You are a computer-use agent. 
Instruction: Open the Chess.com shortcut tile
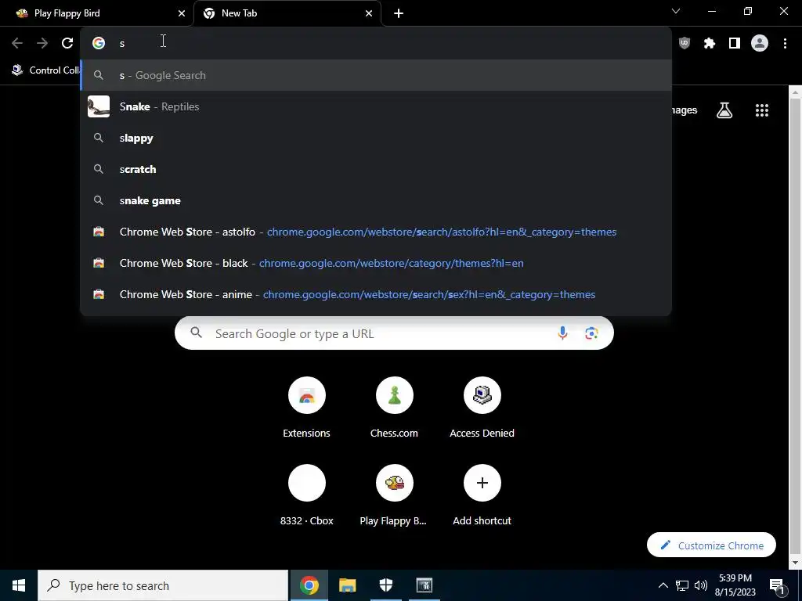[394, 408]
